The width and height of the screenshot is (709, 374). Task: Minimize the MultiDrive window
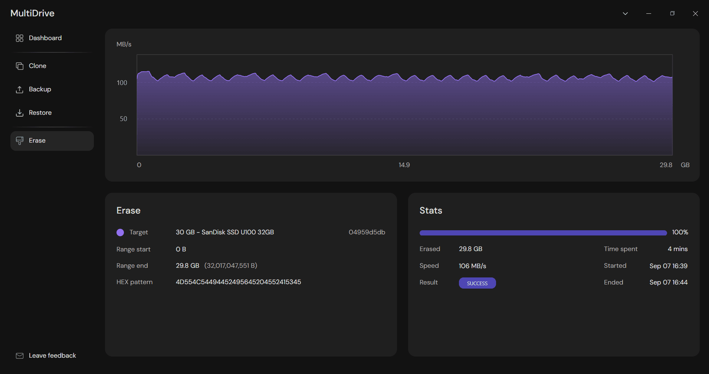(x=649, y=14)
